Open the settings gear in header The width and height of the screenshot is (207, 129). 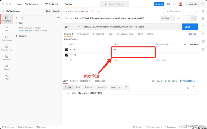tap(169, 4)
